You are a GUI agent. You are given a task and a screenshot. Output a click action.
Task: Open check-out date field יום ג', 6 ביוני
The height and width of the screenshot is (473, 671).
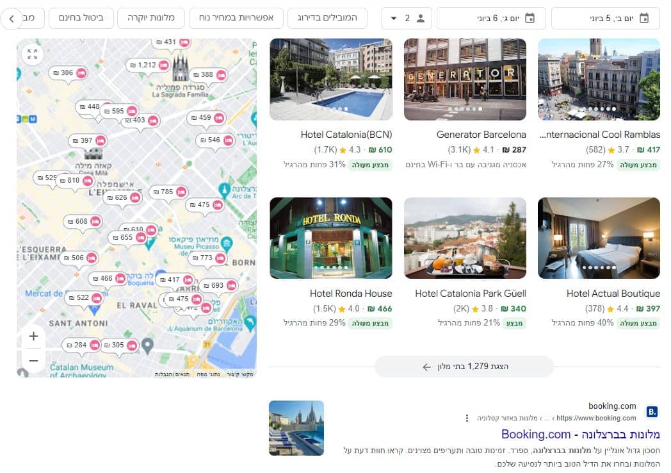click(x=491, y=18)
